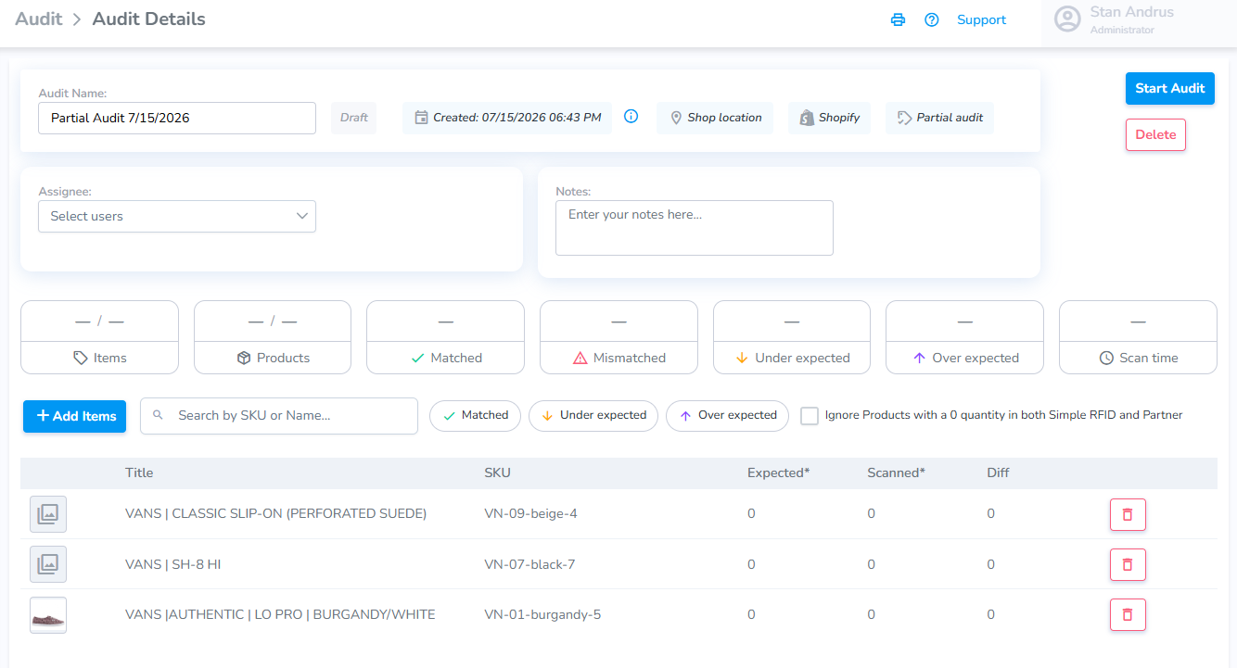Screen dimensions: 1237x668
Task: Click the Draft status badge
Action: coord(354,118)
